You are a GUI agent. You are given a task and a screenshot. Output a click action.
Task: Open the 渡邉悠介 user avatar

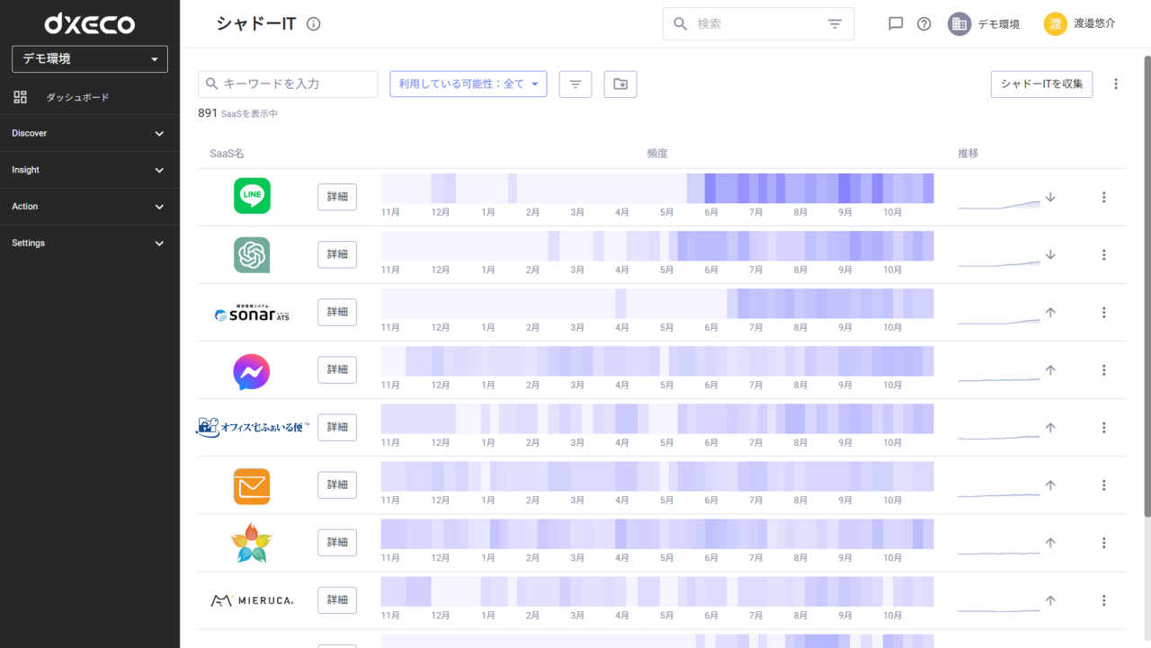point(1056,24)
